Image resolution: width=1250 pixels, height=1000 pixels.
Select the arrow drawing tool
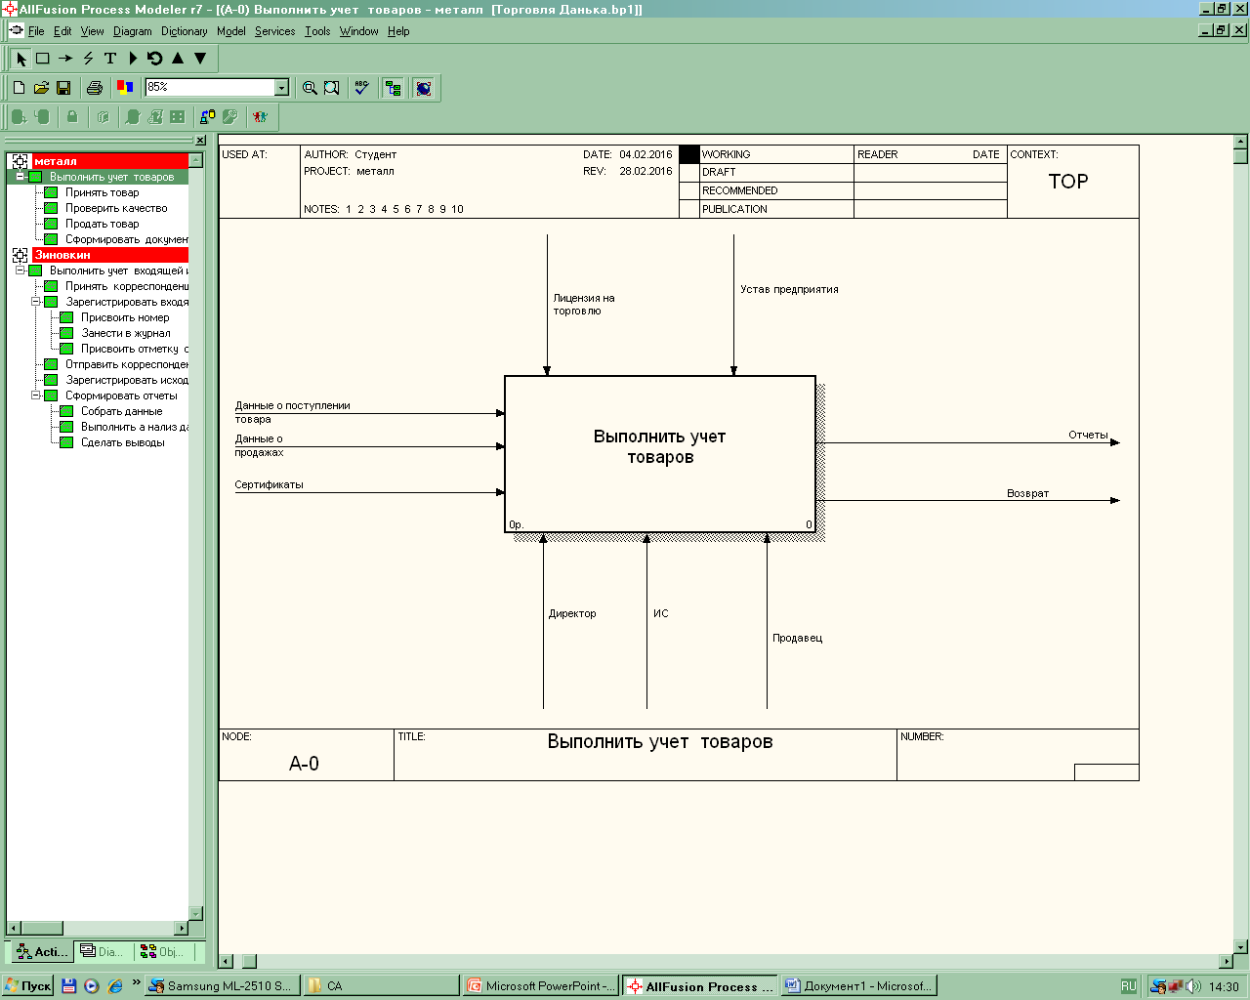65,59
